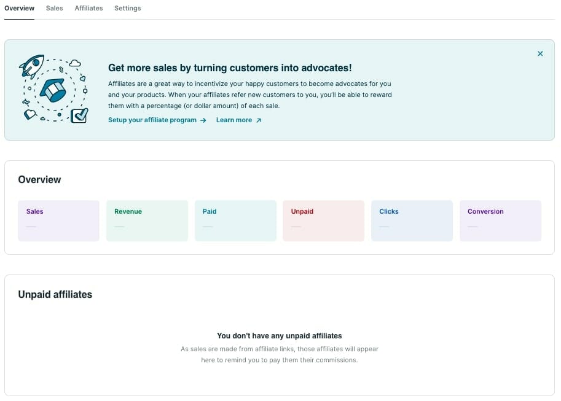Click the arrow next to Setup your affiliate program

203,120
